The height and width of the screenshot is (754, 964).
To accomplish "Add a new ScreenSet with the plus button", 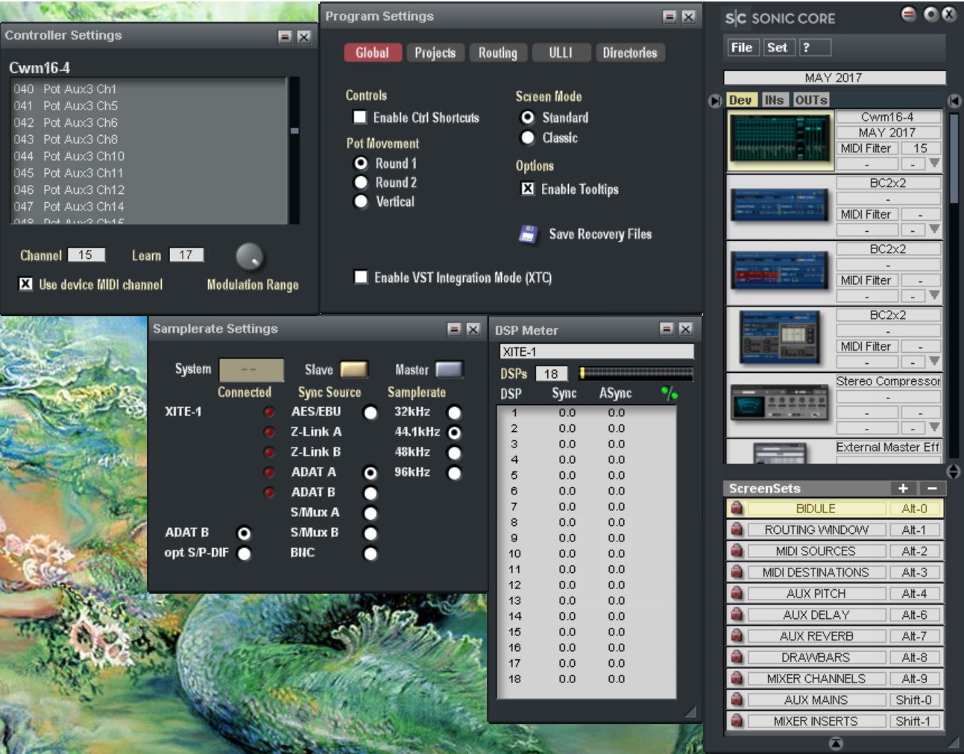I will [x=904, y=488].
